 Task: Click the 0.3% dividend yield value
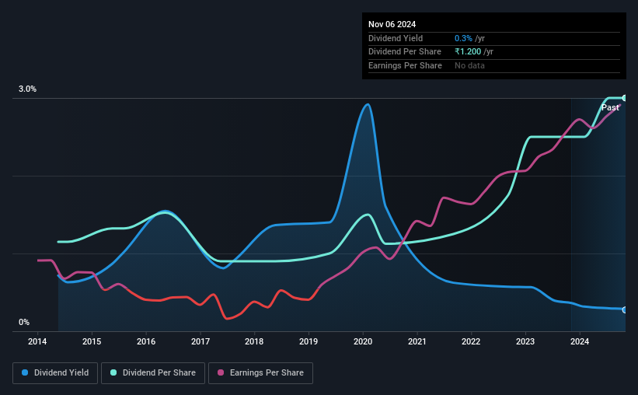point(463,38)
